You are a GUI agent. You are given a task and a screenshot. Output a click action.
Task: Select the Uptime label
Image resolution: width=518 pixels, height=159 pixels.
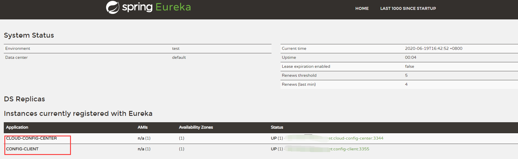point(289,57)
